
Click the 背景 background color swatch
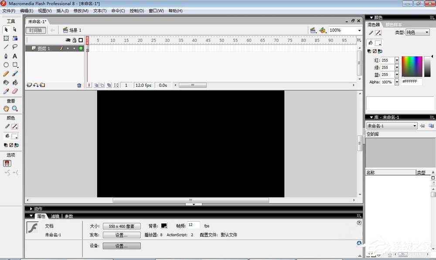[163, 226]
